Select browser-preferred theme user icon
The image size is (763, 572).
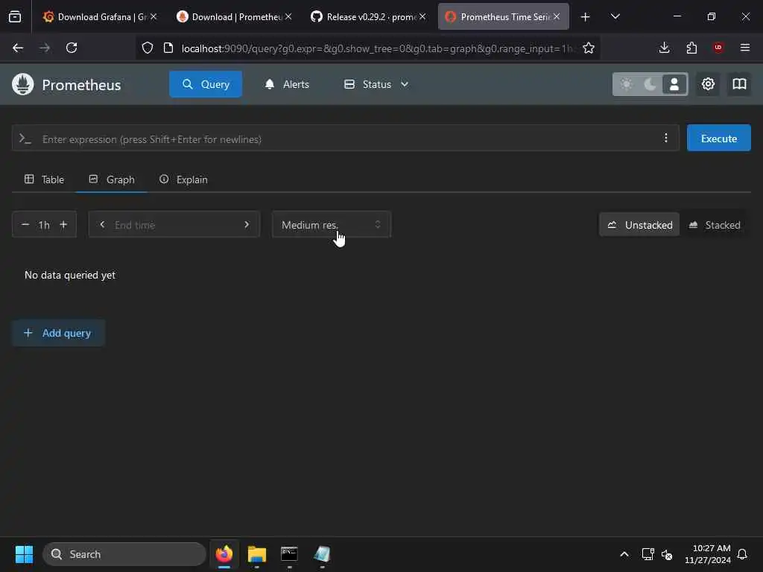pyautogui.click(x=674, y=84)
